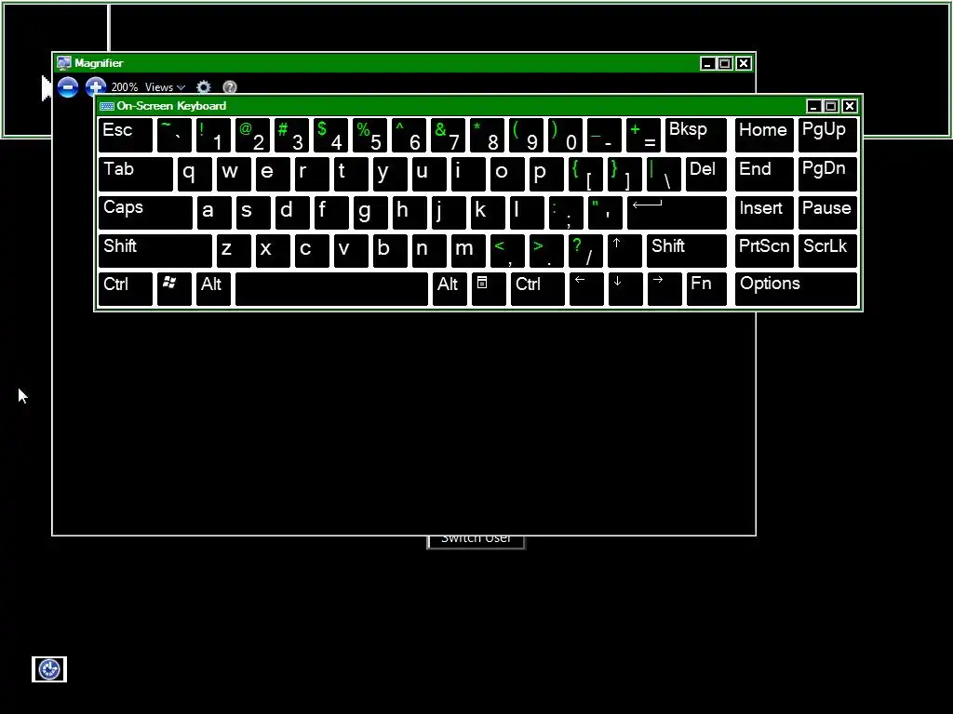Tap the letter w key
Screen dimensions: 953x714
(x=234, y=174)
